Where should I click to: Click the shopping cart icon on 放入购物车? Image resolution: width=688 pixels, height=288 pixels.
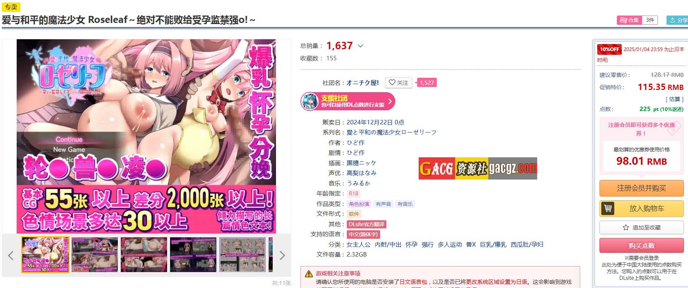608,208
